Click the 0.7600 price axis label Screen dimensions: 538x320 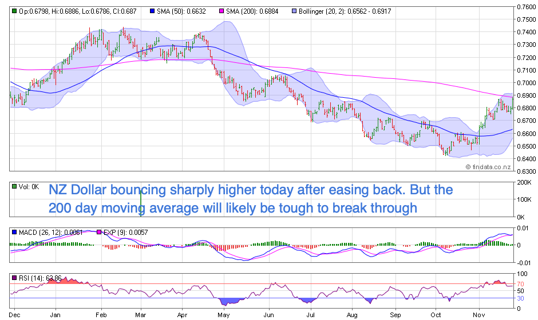click(x=527, y=6)
